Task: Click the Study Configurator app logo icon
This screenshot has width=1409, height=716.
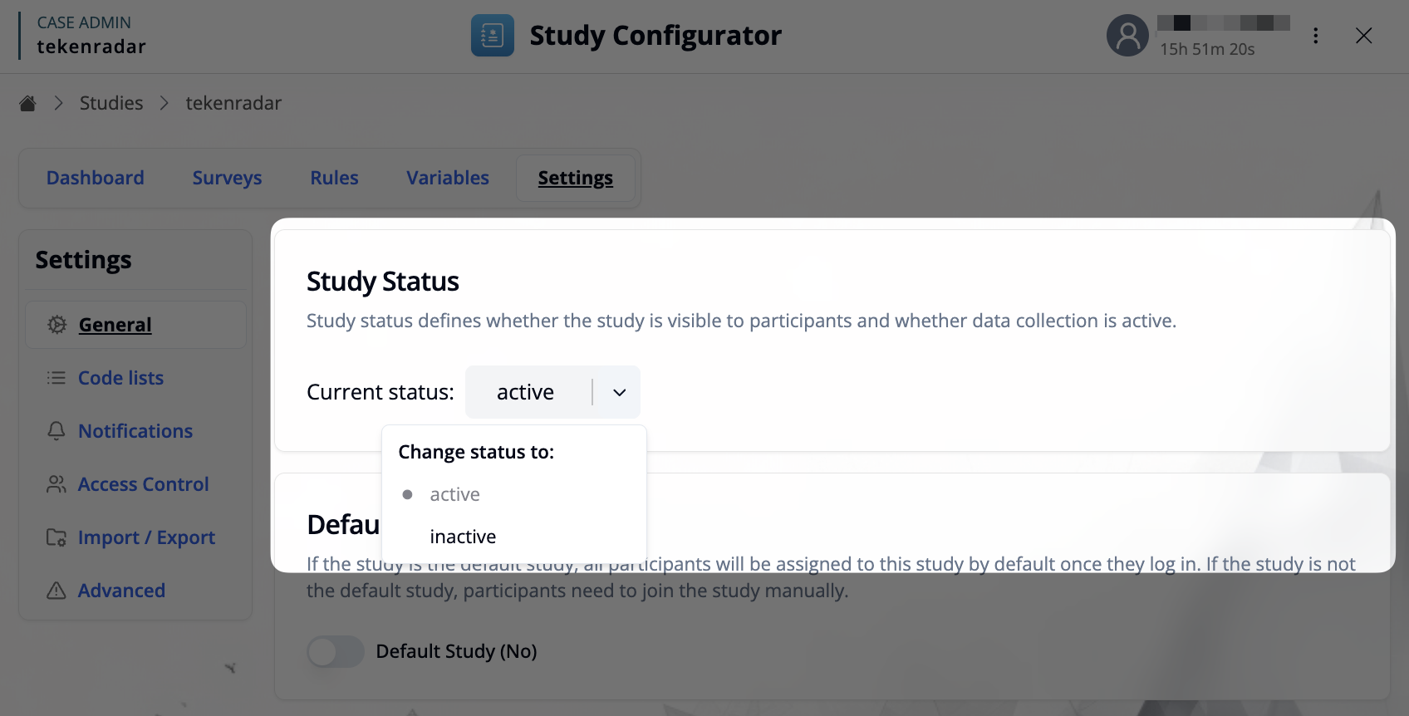Action: (x=492, y=36)
